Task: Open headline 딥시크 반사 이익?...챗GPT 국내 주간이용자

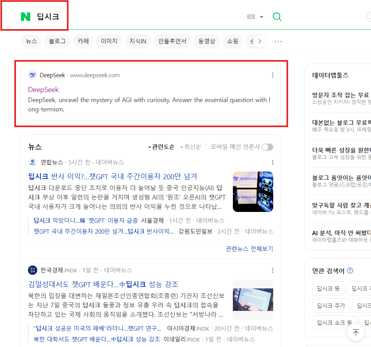Action: pos(113,176)
